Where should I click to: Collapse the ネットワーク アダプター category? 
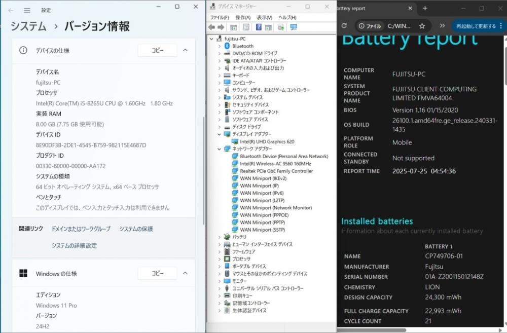(219, 149)
